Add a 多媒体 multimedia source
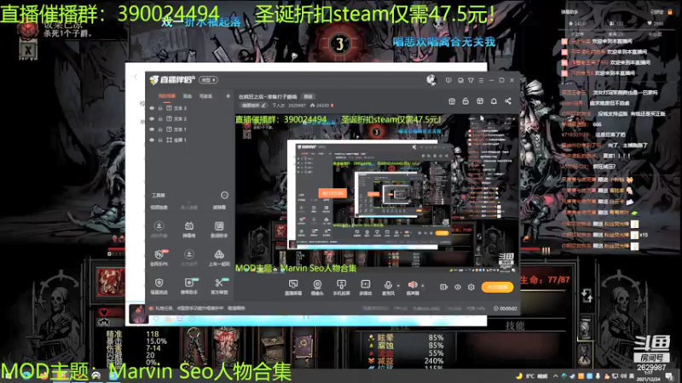 click(366, 284)
